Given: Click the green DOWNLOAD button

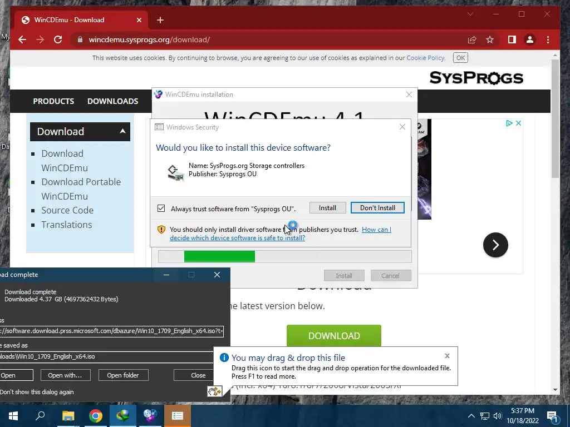Looking at the screenshot, I should (334, 335).
